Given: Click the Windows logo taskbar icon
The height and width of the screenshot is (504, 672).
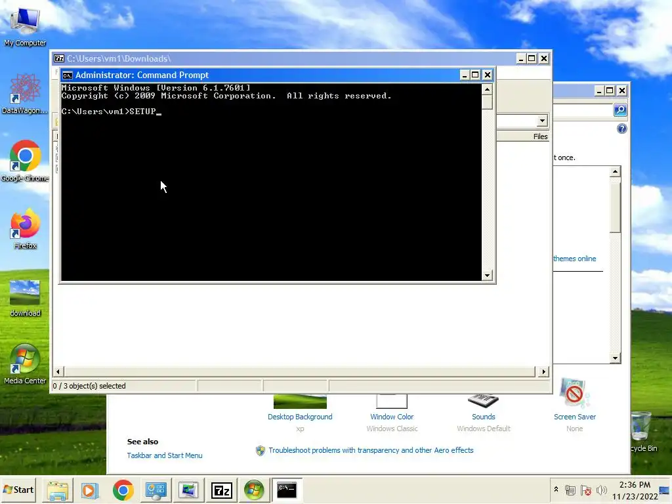Looking at the screenshot, I should pos(254,490).
